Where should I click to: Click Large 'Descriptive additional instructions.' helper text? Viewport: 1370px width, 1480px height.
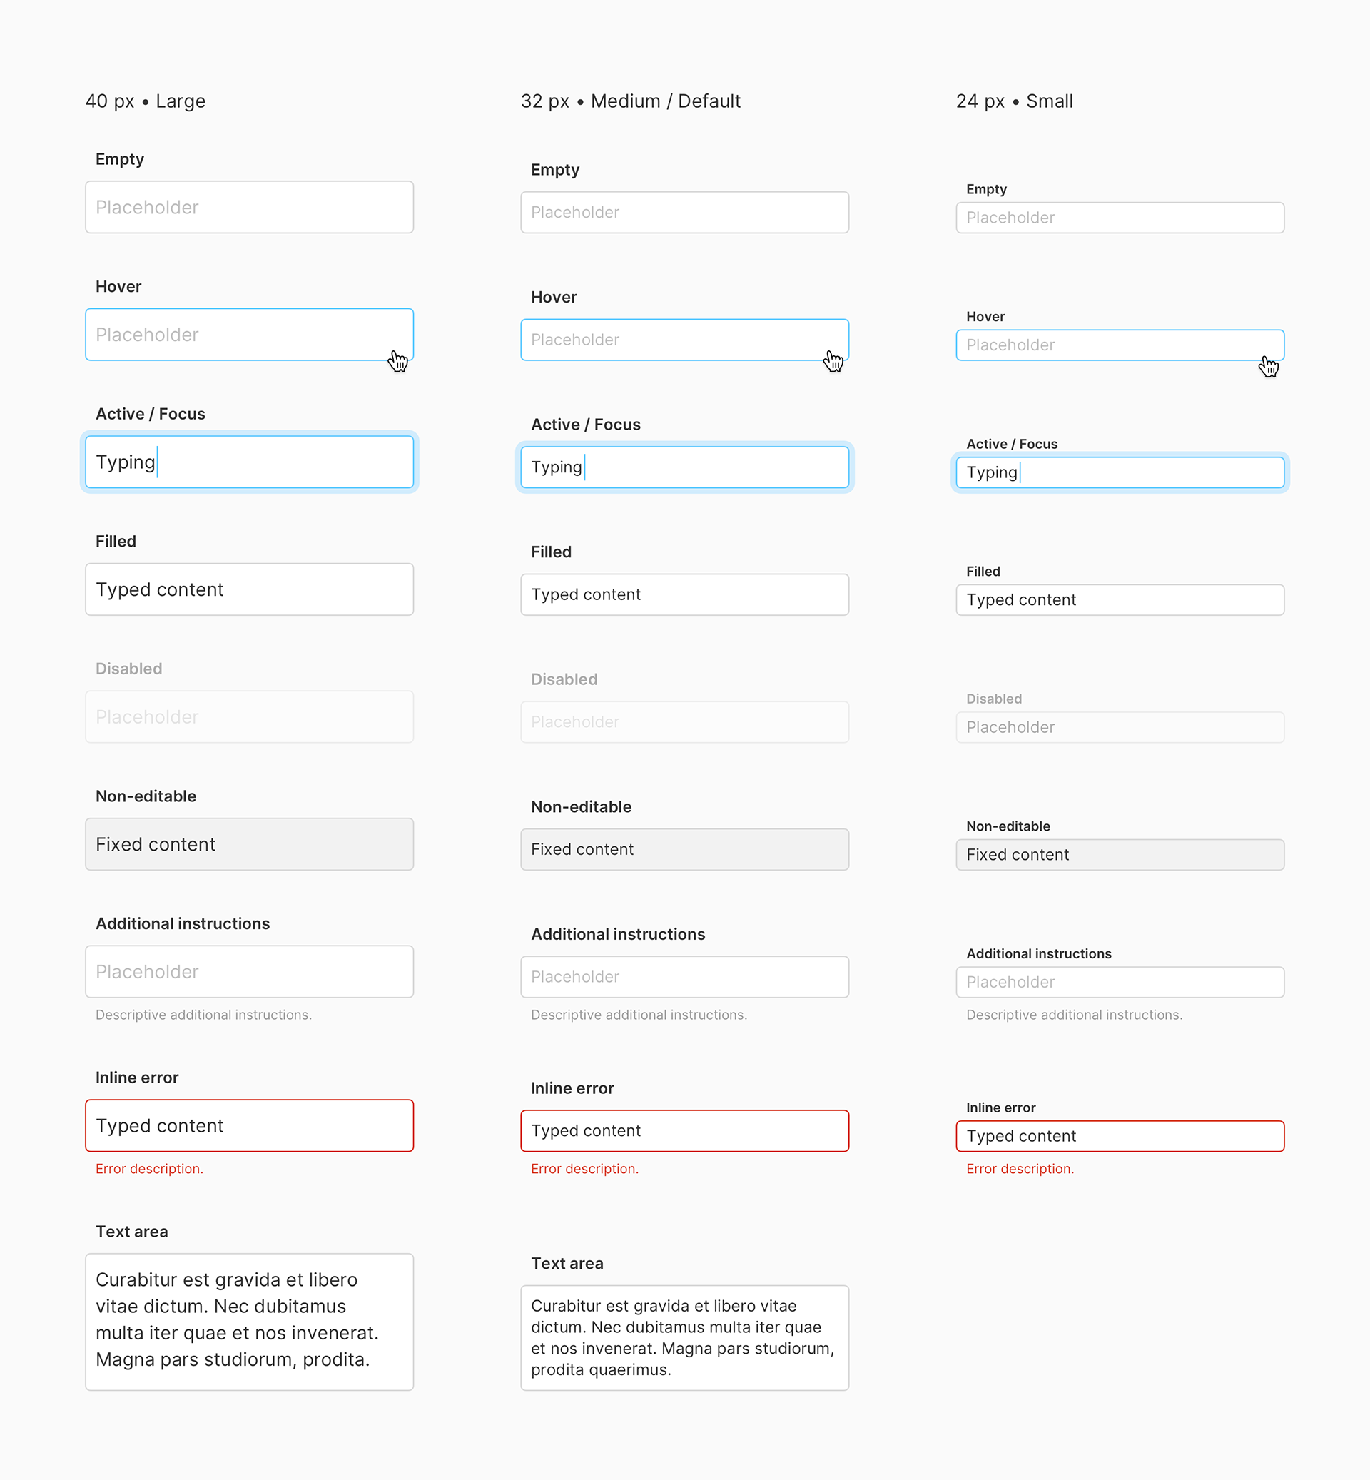click(204, 1015)
